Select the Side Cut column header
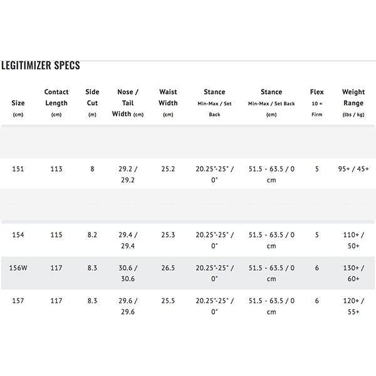 pos(92,103)
